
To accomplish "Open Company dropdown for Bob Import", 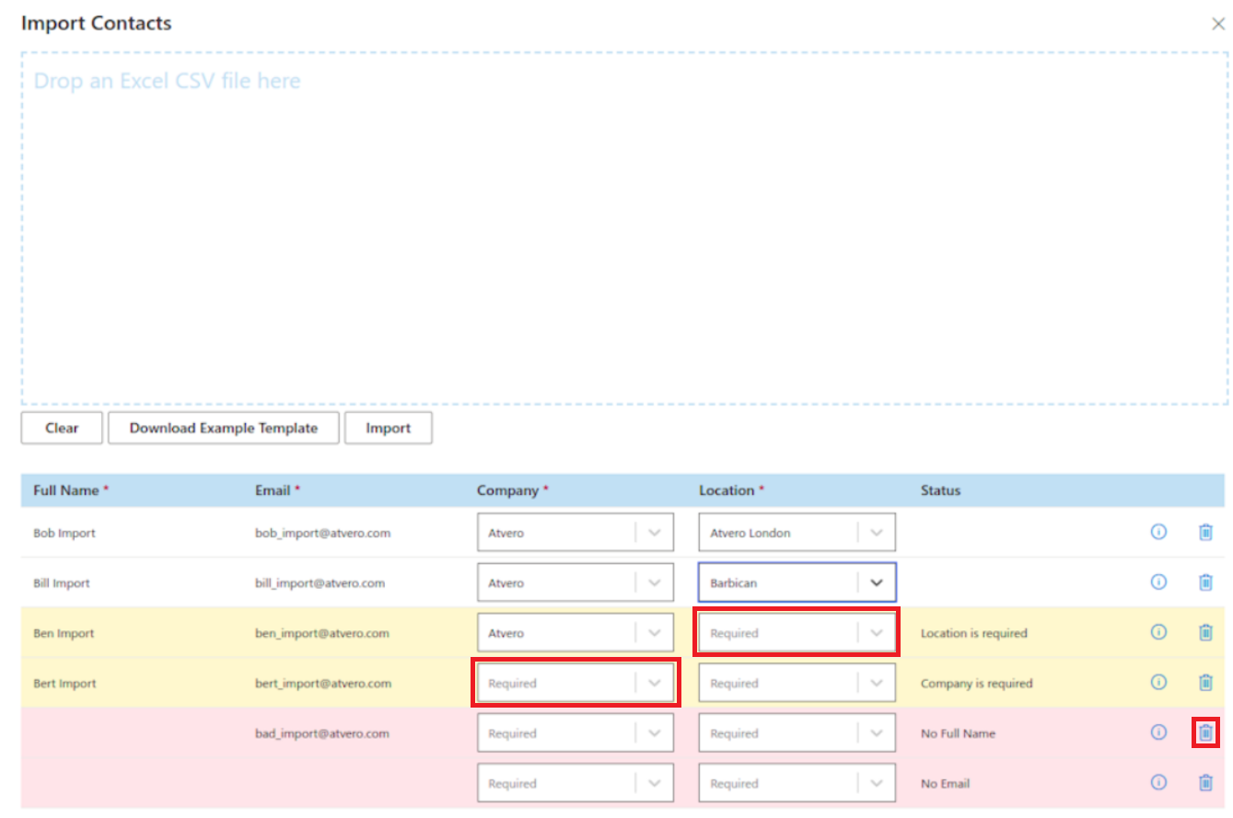I will pos(576,533).
